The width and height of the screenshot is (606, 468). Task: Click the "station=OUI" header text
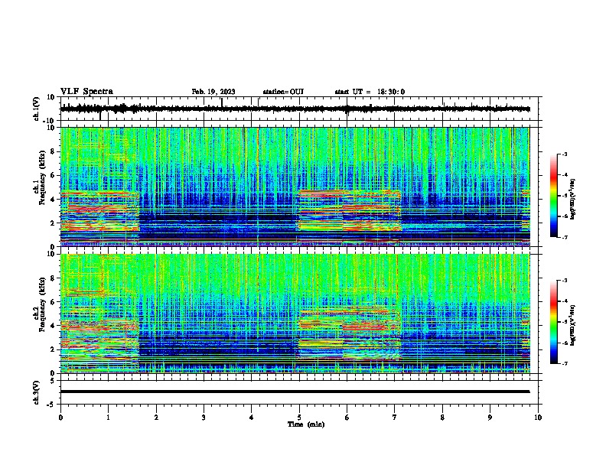[x=283, y=92]
